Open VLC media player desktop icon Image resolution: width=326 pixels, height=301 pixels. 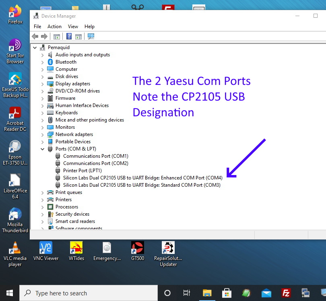click(15, 254)
